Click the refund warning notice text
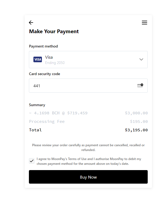This screenshot has width=166, height=203. (88, 148)
